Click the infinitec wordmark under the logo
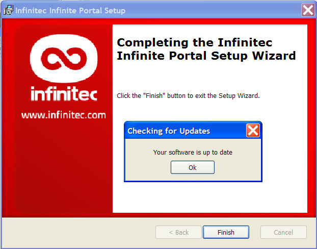 tap(64, 94)
